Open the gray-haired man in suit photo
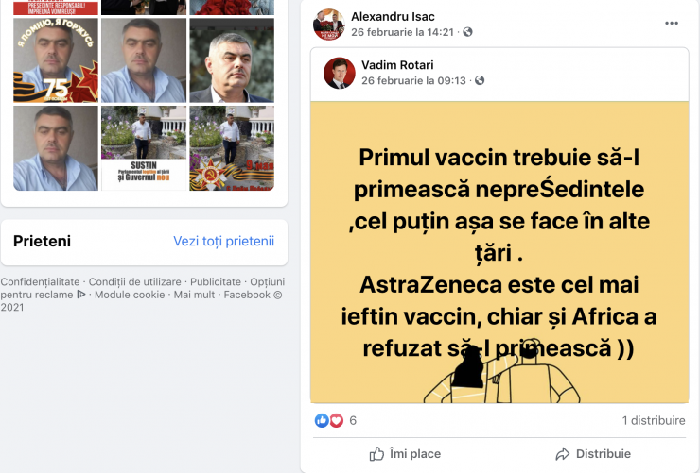Image resolution: width=700 pixels, height=473 pixels. (232, 60)
